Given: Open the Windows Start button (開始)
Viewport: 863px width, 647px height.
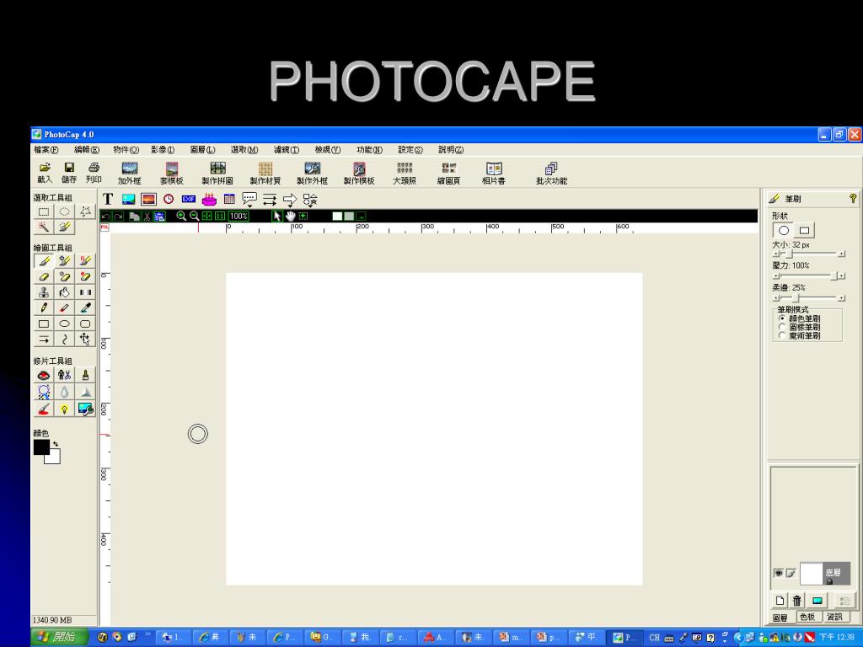Looking at the screenshot, I should coord(60,637).
